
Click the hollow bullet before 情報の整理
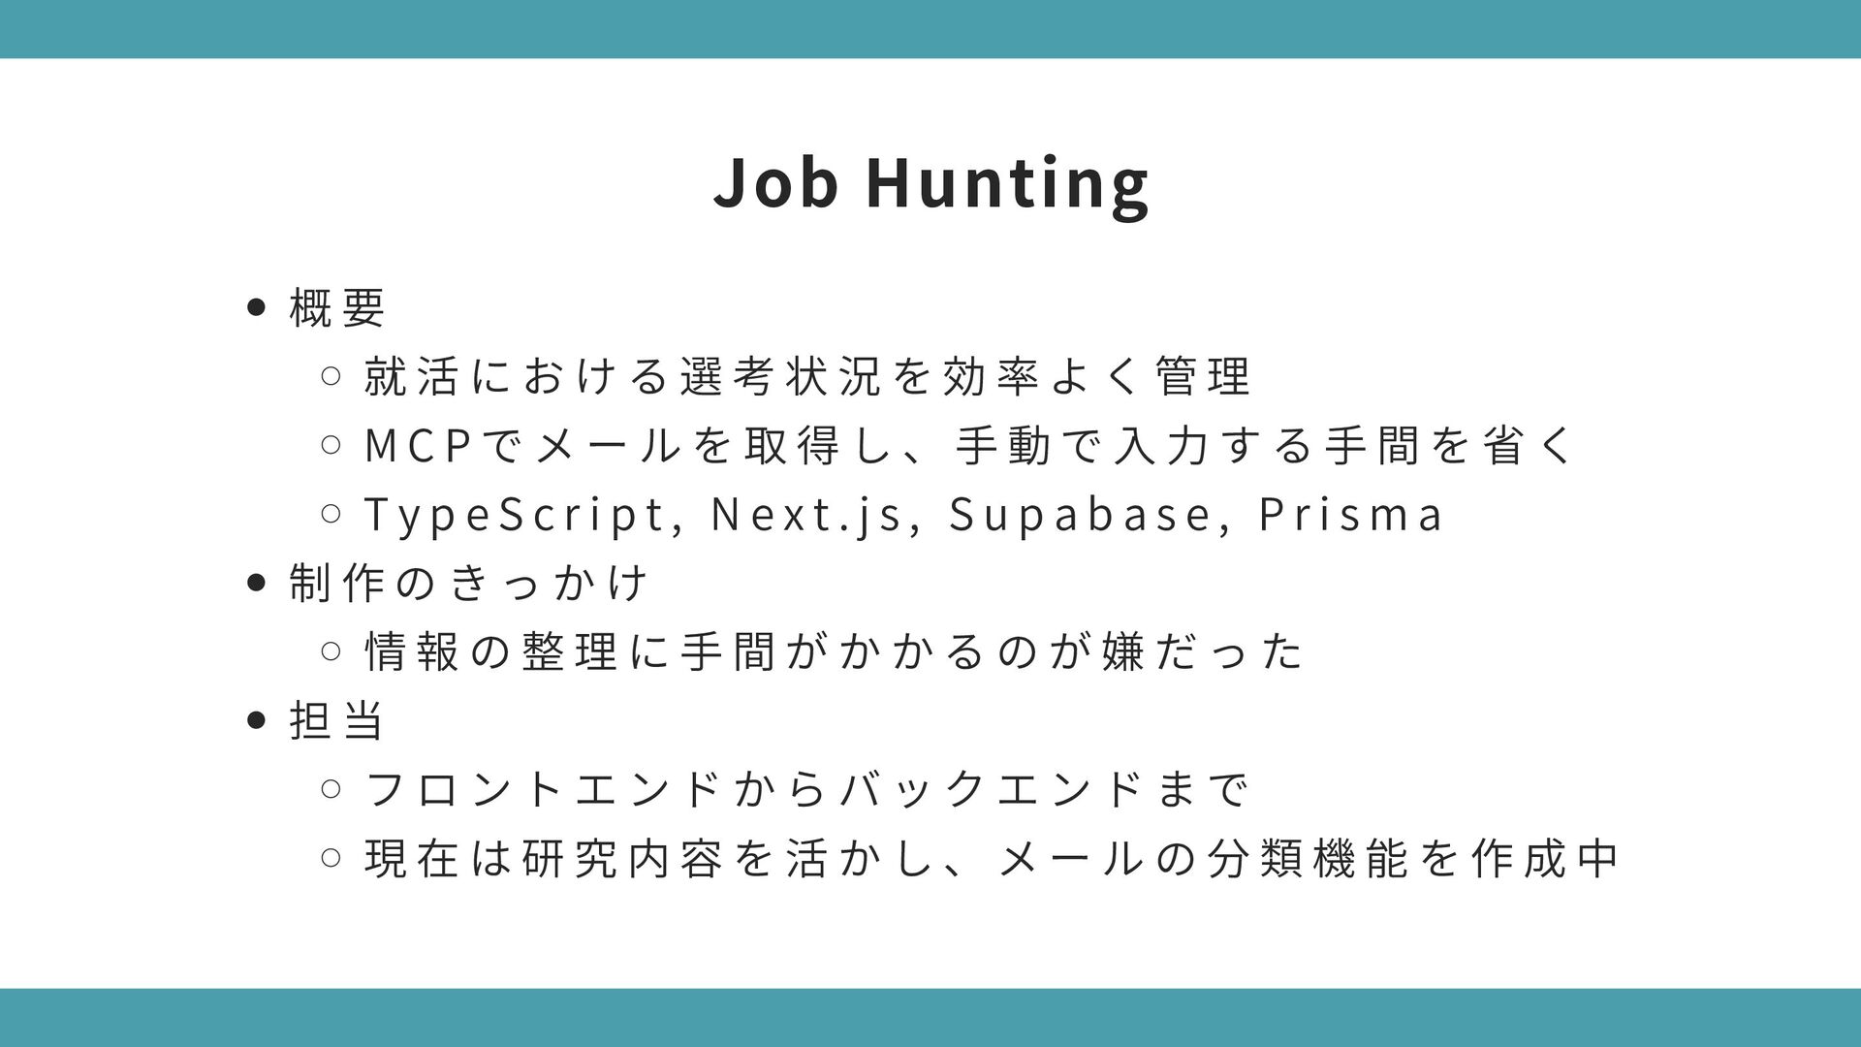330,651
